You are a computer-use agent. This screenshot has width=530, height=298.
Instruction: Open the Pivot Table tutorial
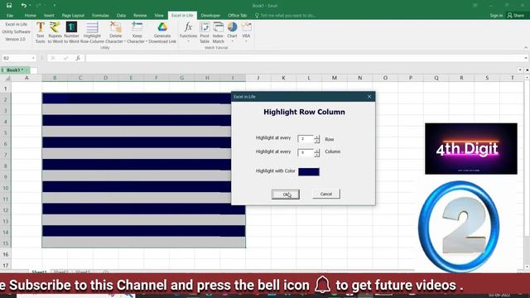click(x=205, y=32)
